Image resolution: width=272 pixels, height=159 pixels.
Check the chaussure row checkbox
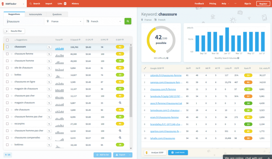7,47
